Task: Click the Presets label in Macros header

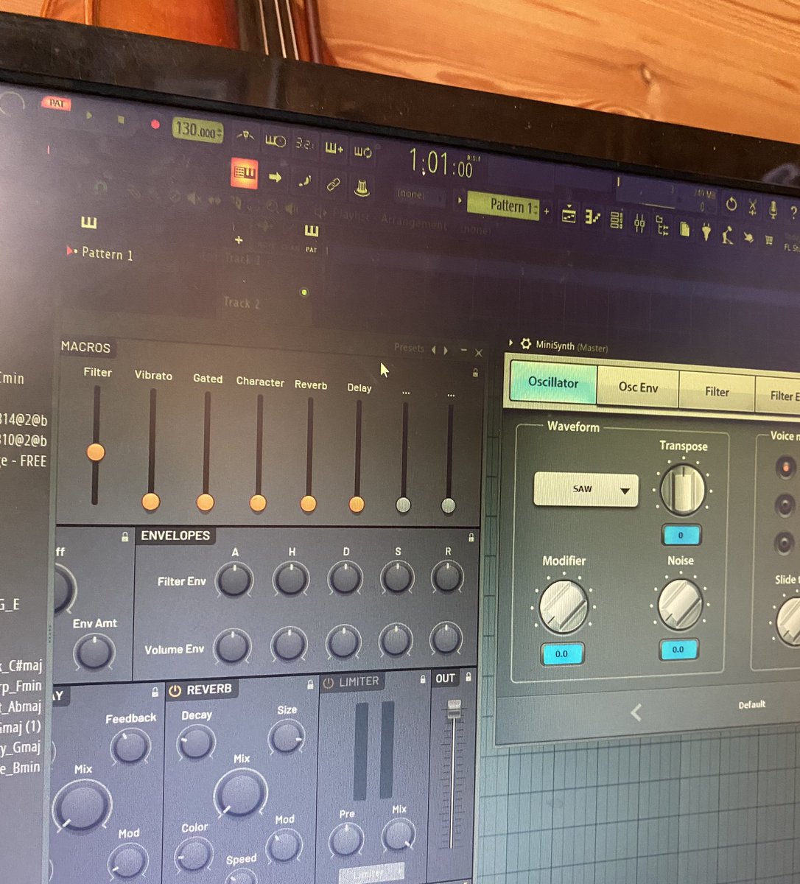Action: [409, 348]
